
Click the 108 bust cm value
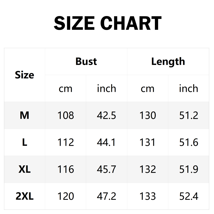tap(66, 115)
